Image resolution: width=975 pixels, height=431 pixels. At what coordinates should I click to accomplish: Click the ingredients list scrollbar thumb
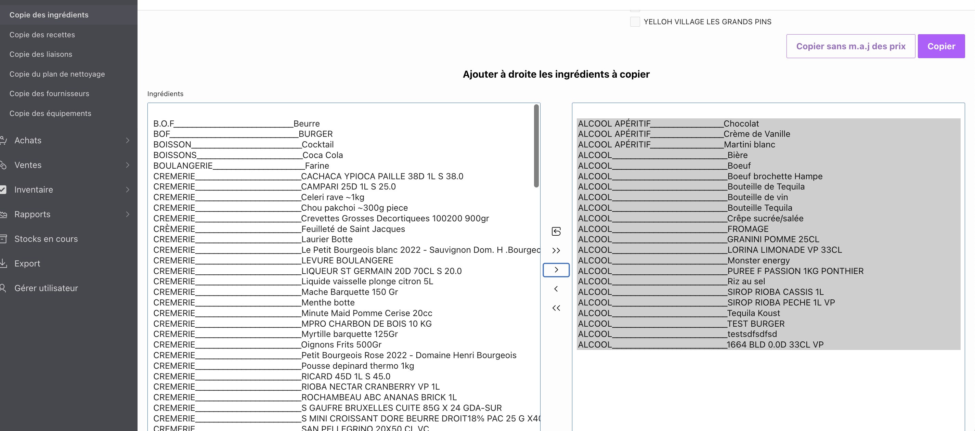click(536, 146)
